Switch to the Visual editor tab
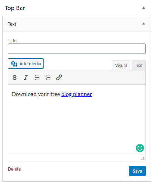 [121, 65]
